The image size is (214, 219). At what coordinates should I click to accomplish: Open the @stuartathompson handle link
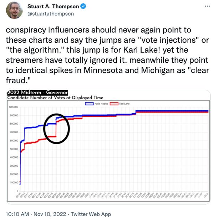pyautogui.click(x=51, y=14)
